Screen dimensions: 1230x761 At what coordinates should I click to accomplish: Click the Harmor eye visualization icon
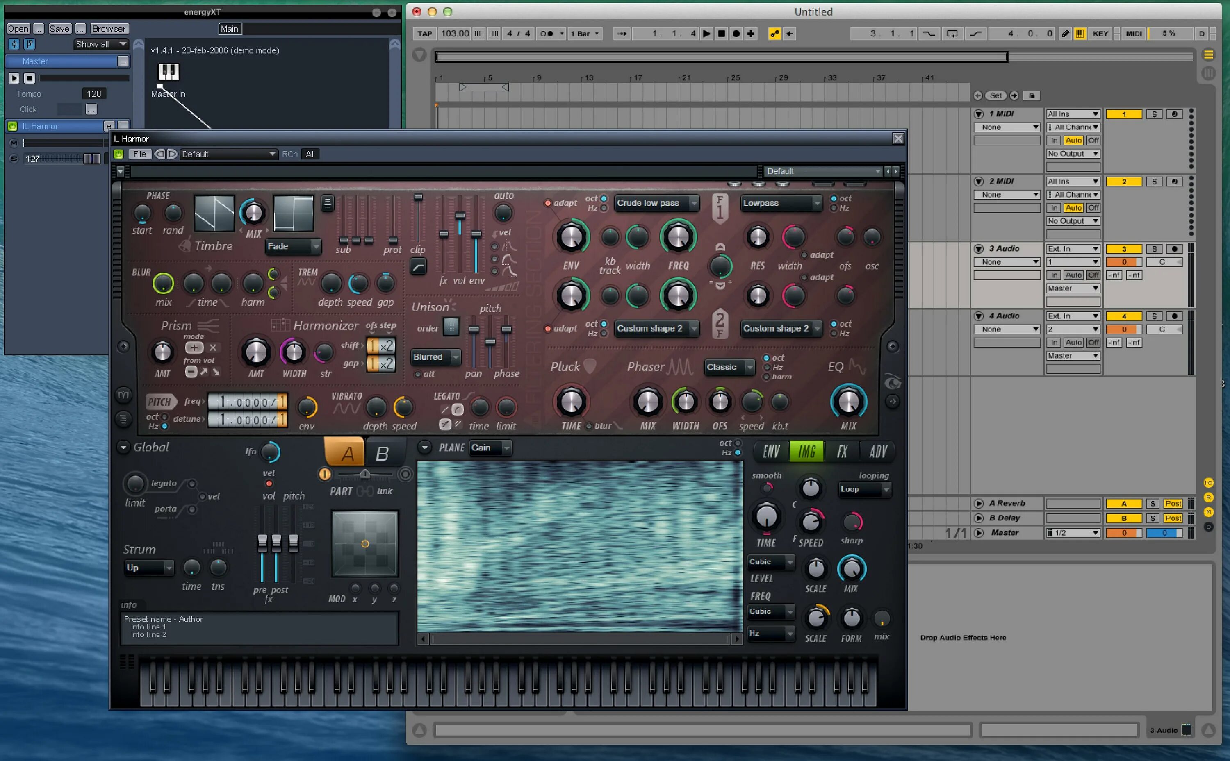892,383
